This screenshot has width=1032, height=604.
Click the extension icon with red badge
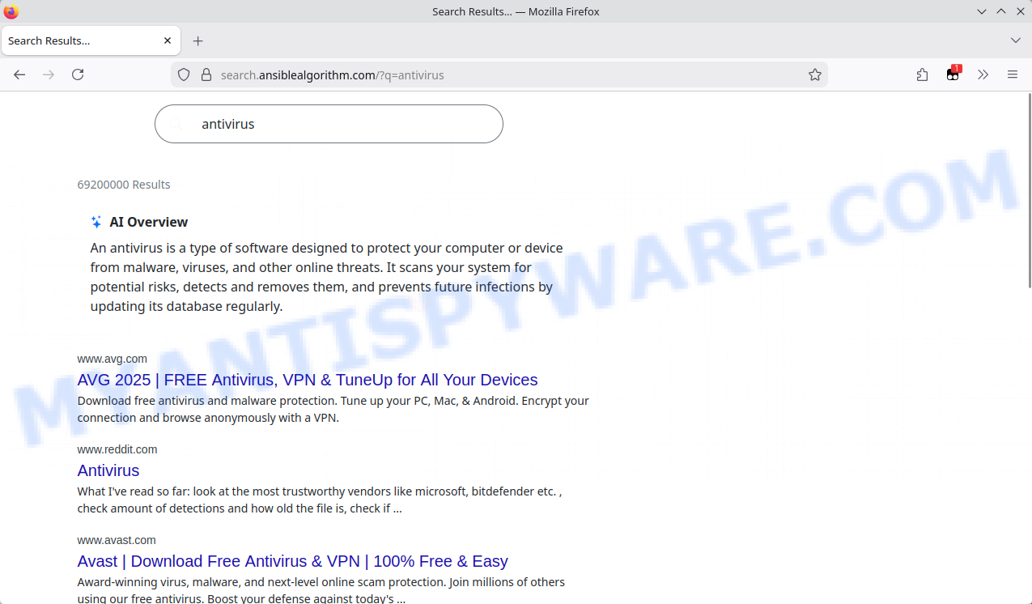(x=953, y=74)
